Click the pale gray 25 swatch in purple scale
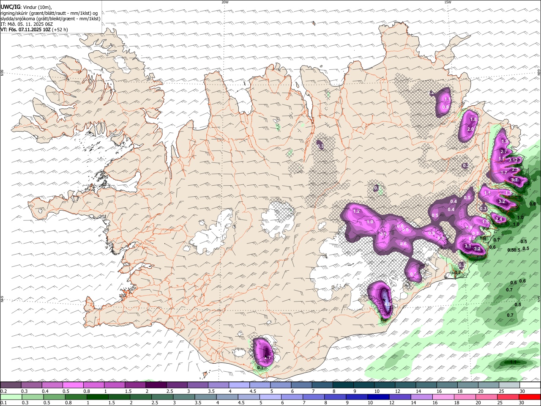 (509, 385)
